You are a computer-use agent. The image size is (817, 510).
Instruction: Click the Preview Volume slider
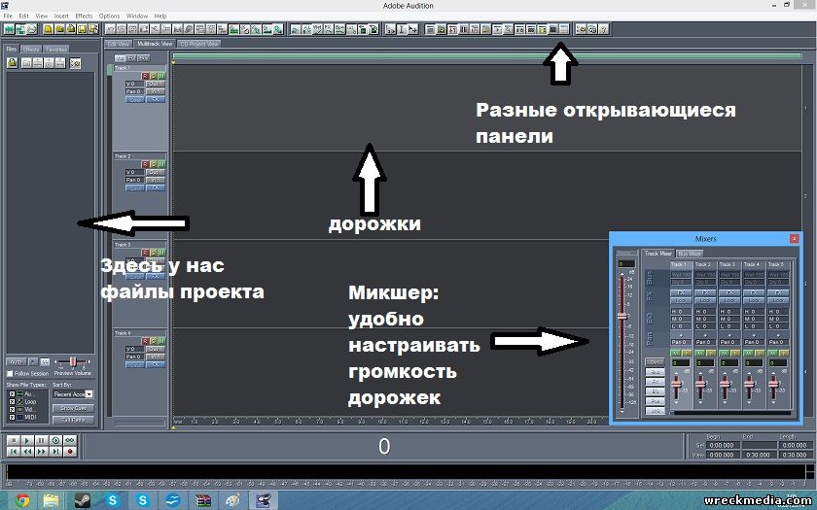[73, 361]
